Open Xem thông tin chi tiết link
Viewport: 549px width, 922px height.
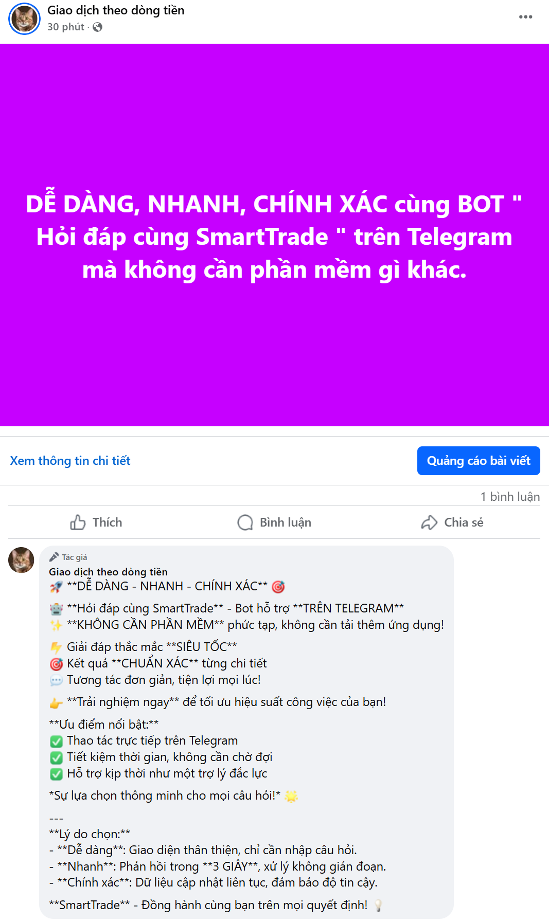(70, 461)
